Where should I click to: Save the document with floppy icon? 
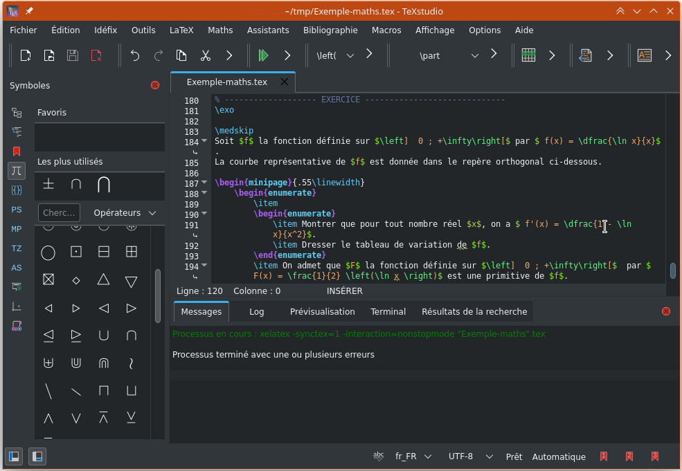click(73, 55)
